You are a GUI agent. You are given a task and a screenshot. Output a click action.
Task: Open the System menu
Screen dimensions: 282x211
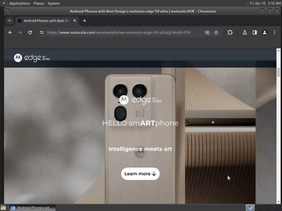pos(54,3)
